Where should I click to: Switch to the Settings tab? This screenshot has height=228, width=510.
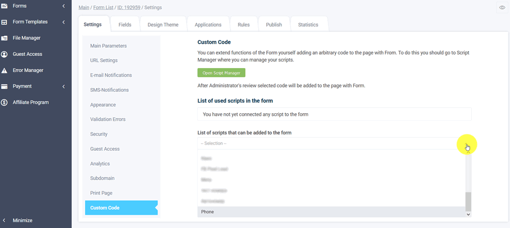[92, 24]
